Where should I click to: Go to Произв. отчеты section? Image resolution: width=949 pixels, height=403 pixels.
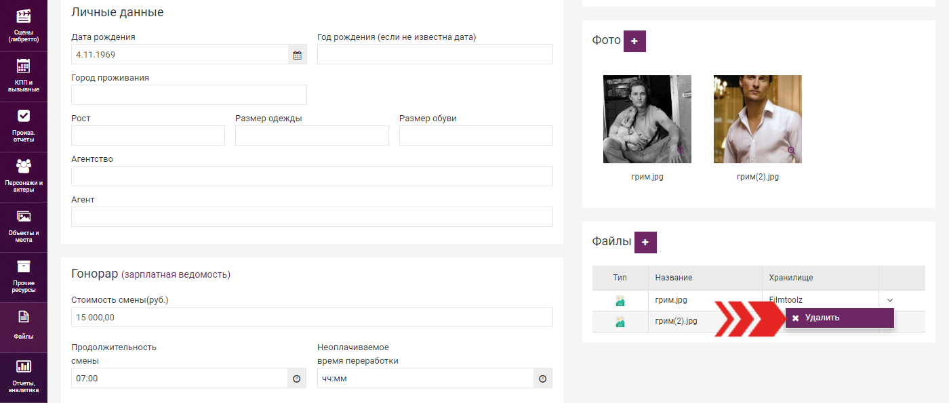(24, 127)
